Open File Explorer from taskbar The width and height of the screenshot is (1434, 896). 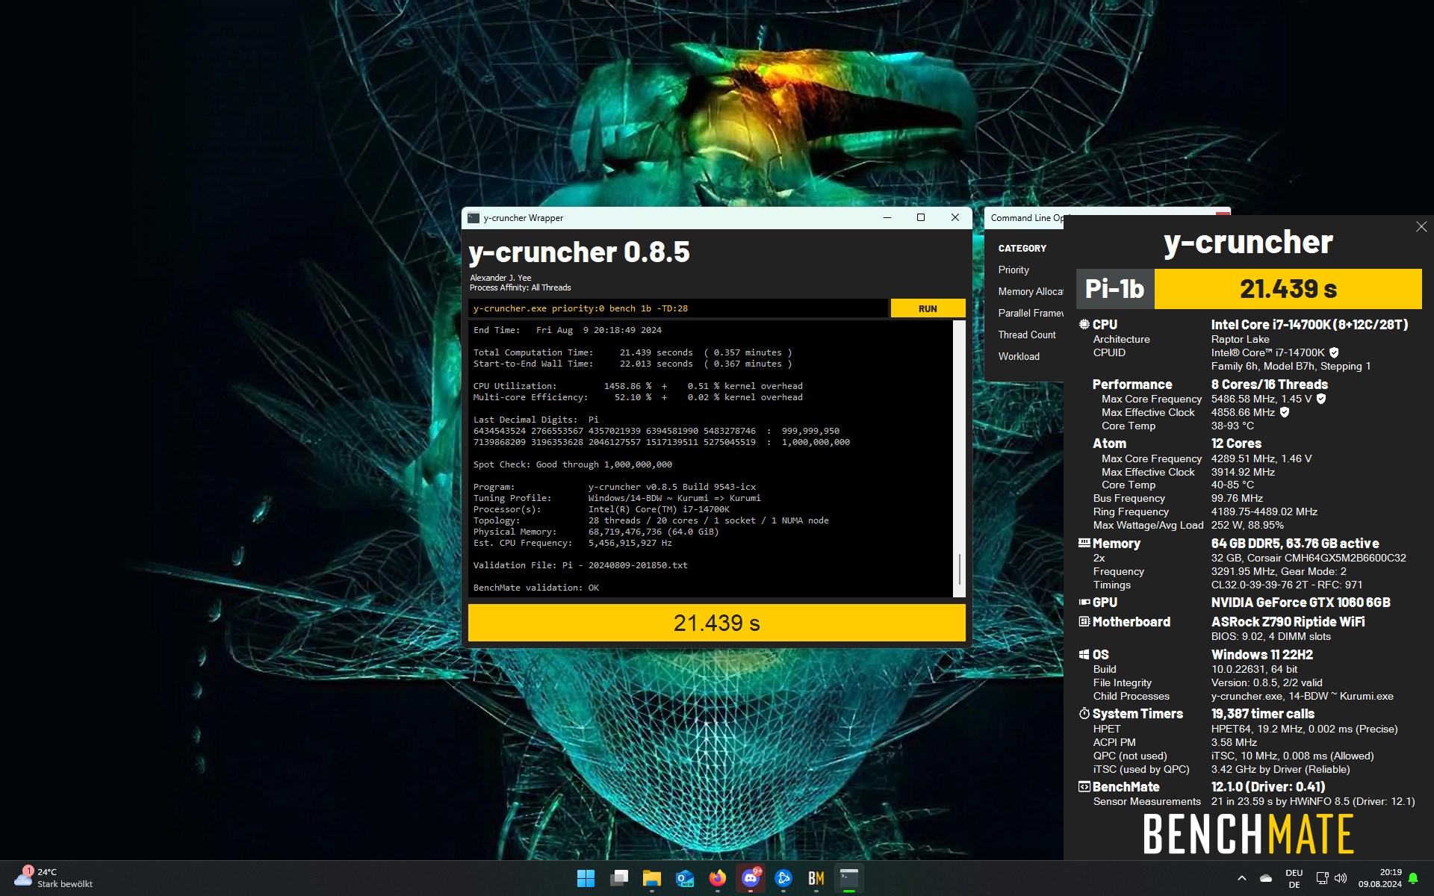[x=651, y=878]
